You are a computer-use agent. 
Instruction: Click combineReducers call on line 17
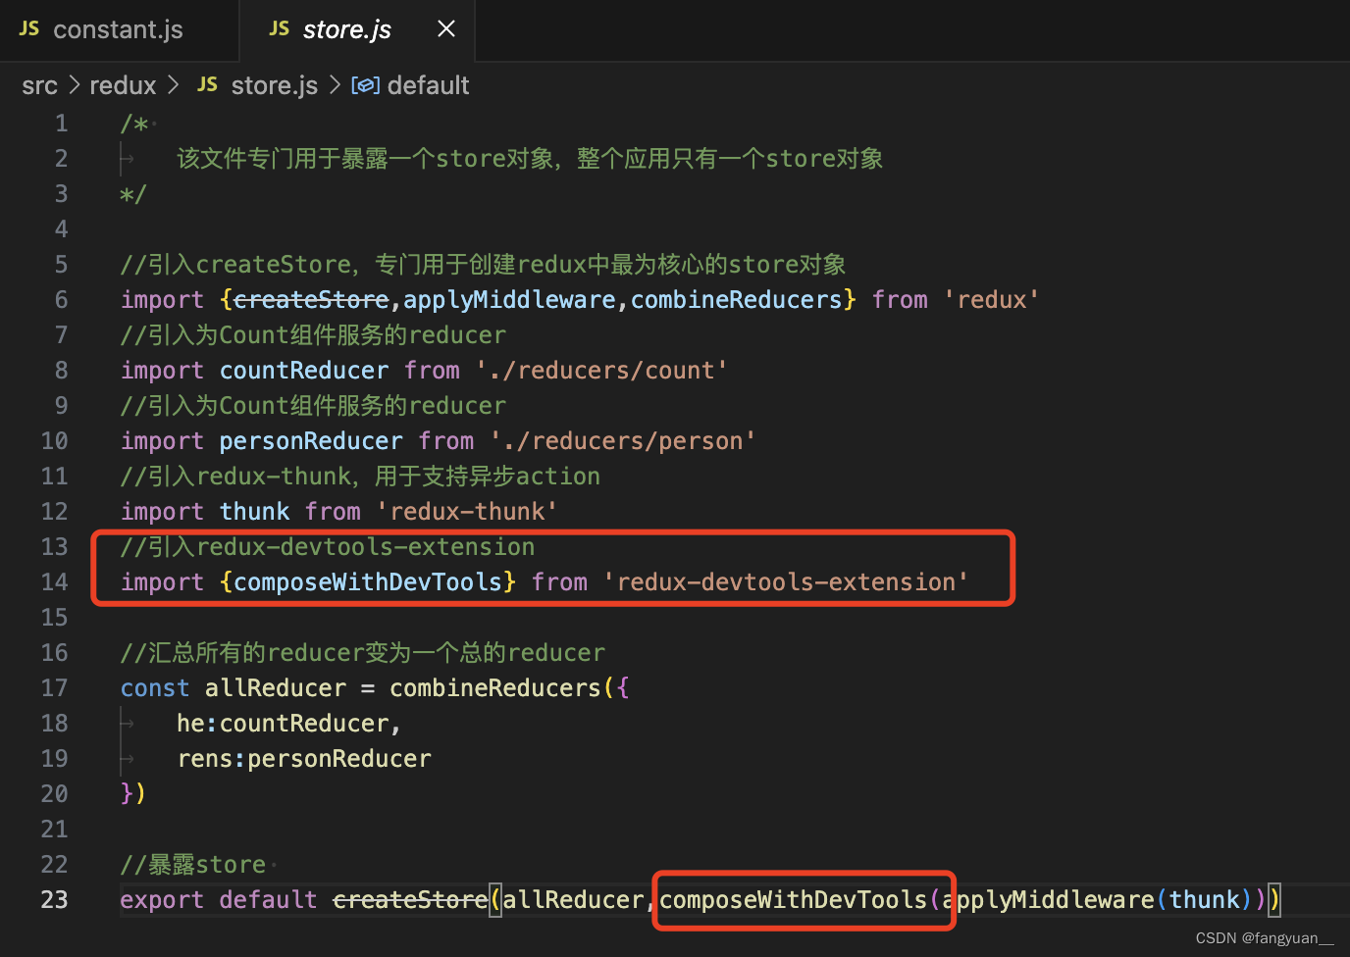pos(495,688)
